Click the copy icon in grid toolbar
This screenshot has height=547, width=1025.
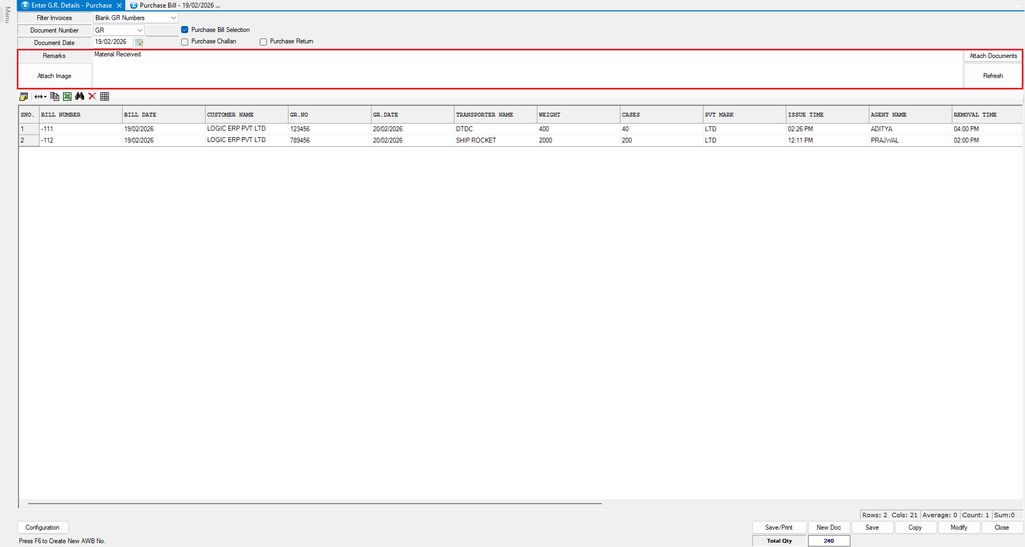[54, 96]
